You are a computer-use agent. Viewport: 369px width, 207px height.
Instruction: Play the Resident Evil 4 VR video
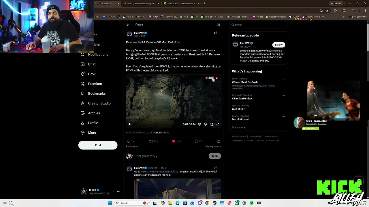click(129, 124)
